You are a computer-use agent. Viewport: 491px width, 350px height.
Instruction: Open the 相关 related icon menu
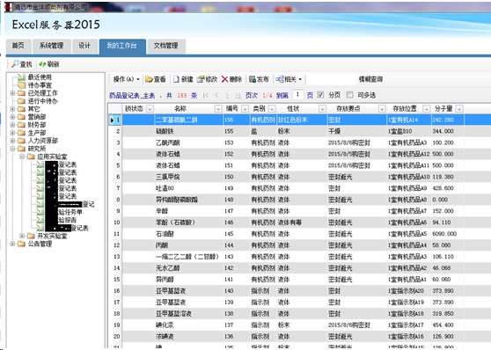pyautogui.click(x=280, y=79)
